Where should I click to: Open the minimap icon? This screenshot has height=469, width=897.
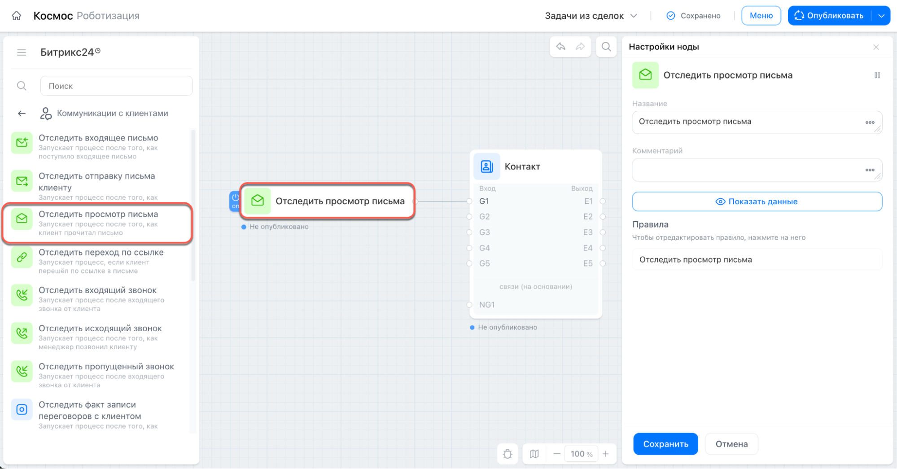point(534,454)
